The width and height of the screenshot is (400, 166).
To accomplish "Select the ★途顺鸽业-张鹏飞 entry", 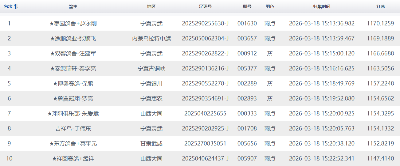I will tap(73, 39).
